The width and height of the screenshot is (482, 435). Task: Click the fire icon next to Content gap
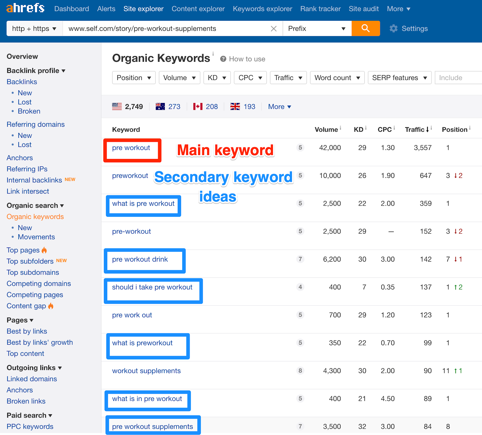(51, 306)
